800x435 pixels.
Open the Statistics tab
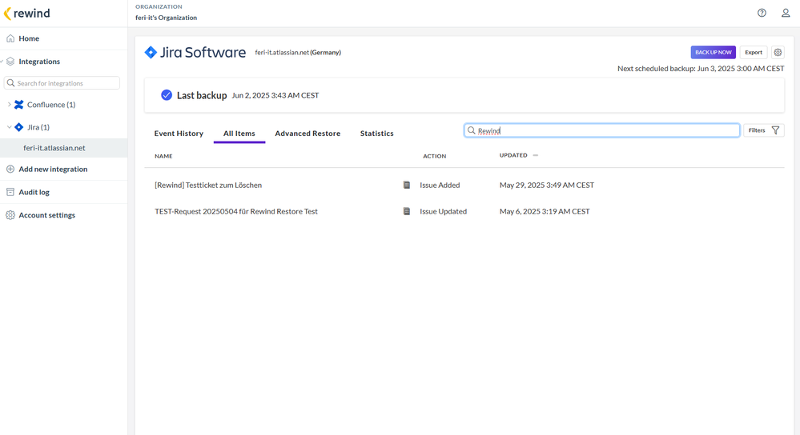pos(377,134)
